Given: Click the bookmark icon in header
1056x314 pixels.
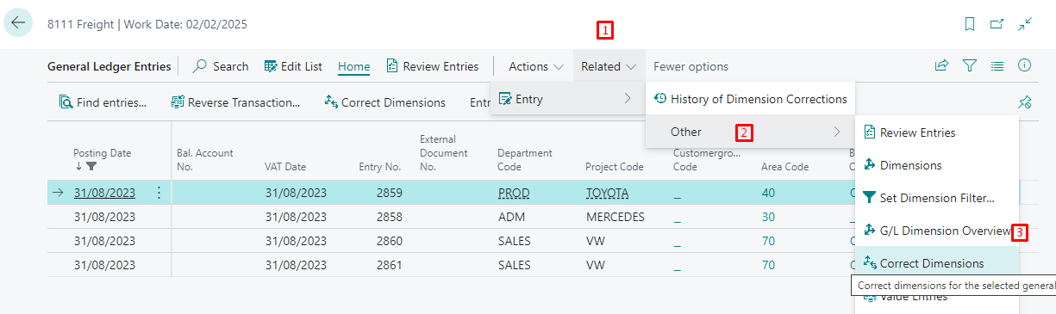Looking at the screenshot, I should point(970,24).
